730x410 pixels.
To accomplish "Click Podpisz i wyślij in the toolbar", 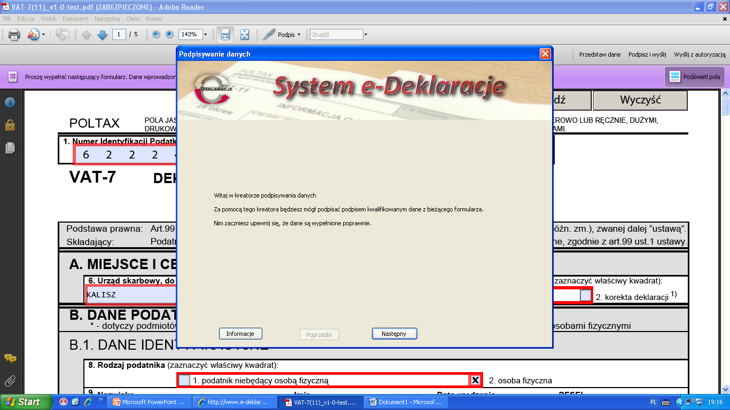I will (647, 54).
